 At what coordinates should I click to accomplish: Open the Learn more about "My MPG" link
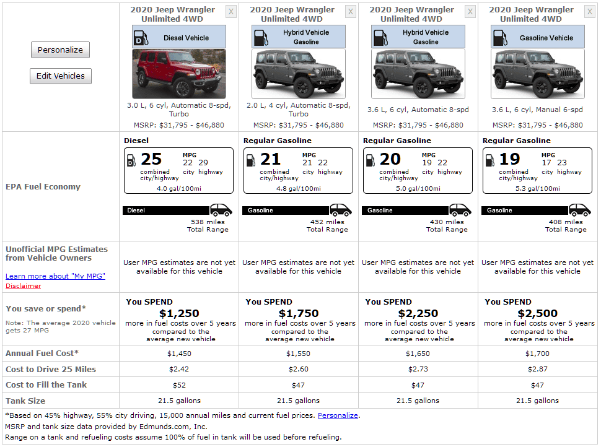55,276
